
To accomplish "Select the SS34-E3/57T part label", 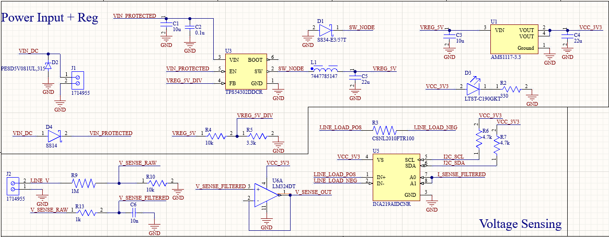I will click(332, 40).
